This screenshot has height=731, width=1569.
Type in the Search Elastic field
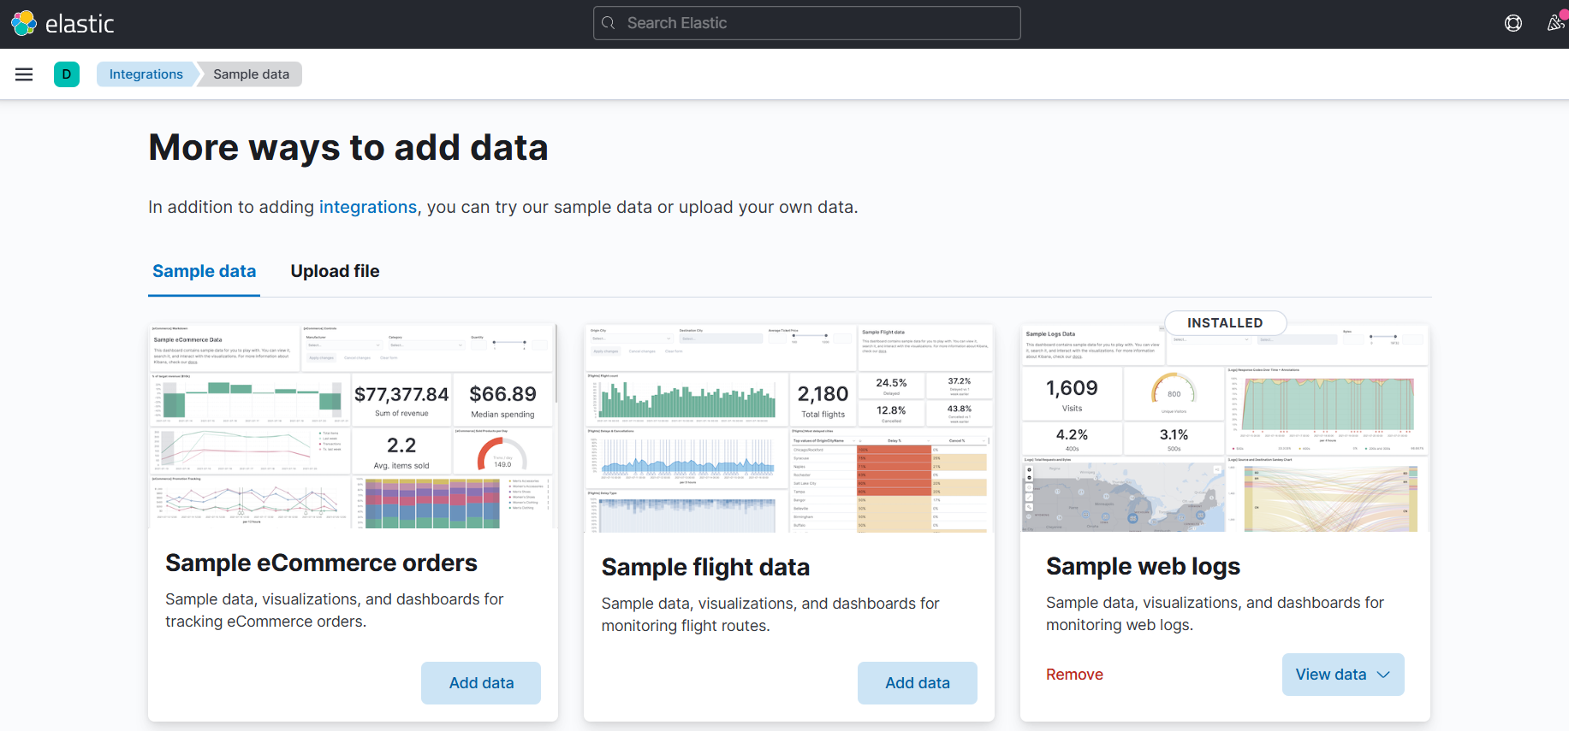click(x=813, y=23)
